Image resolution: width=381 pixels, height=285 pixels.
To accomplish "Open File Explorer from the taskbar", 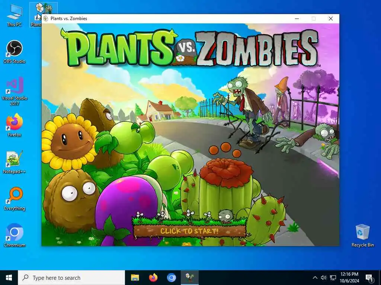I will pyautogui.click(x=135, y=278).
